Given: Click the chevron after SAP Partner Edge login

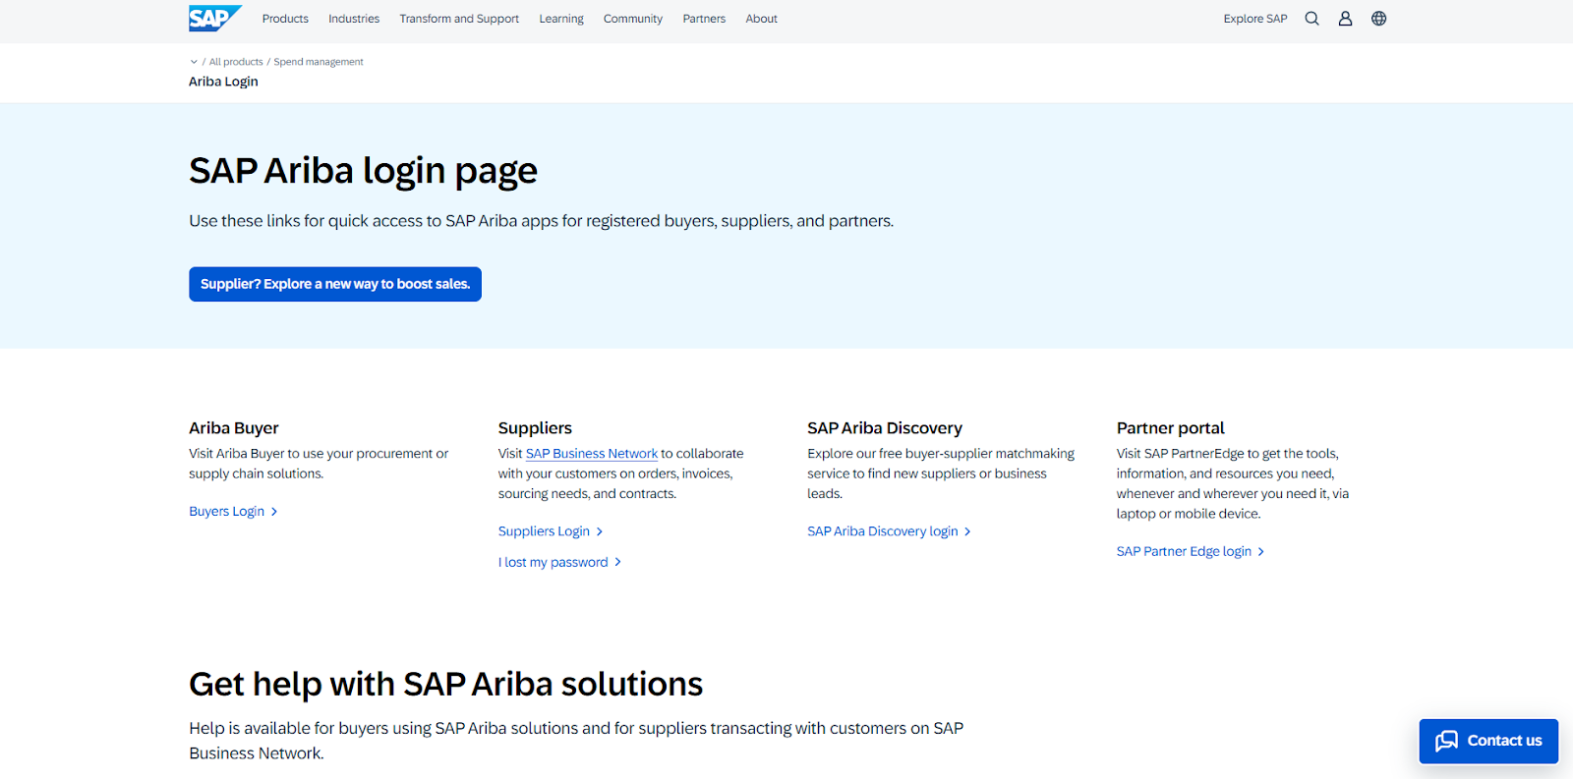Looking at the screenshot, I should (x=1261, y=552).
